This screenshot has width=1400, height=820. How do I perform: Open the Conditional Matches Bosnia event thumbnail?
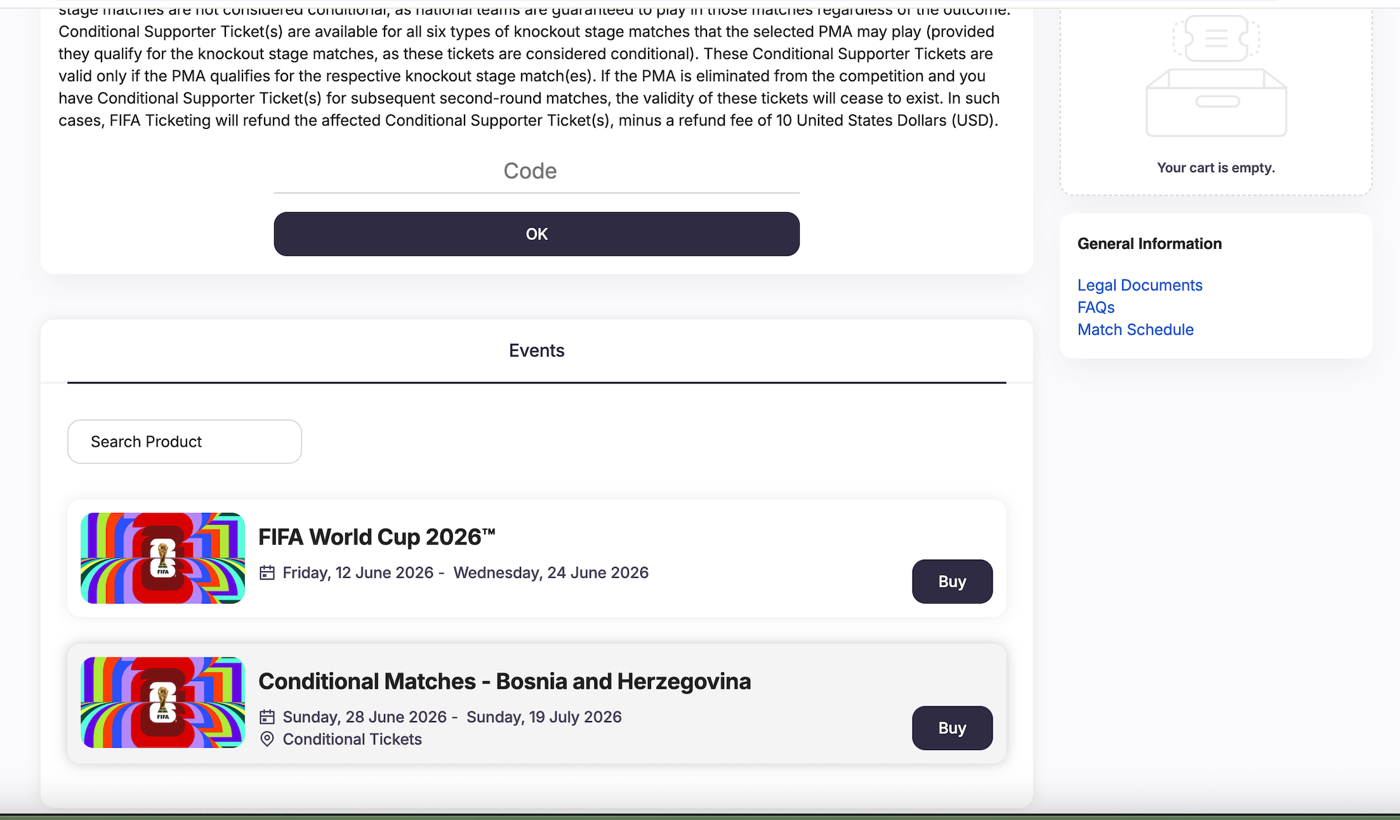pos(162,702)
